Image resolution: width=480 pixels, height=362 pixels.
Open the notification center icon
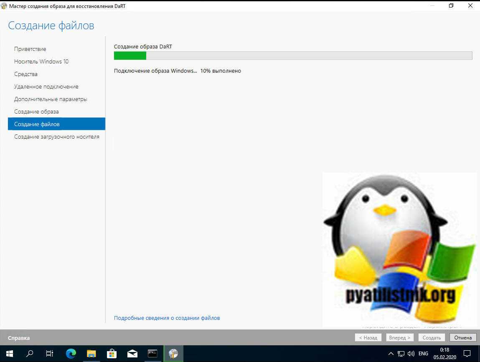[x=467, y=353]
